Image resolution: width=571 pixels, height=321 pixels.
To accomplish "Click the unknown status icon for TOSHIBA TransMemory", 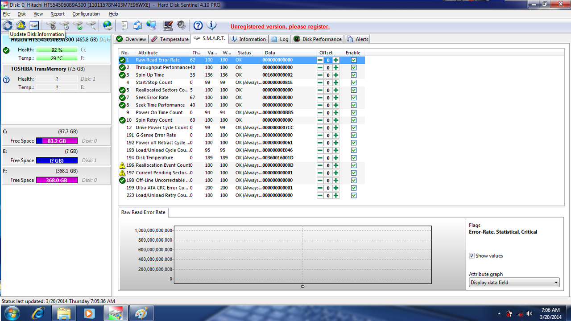I will [x=6, y=80].
